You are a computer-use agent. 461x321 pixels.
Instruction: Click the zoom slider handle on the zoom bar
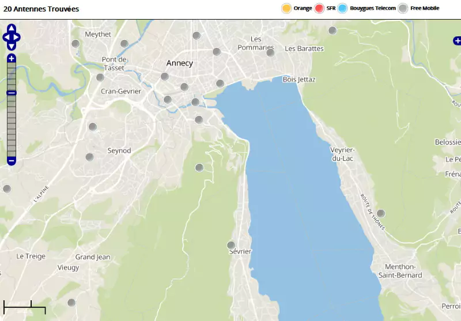12,93
